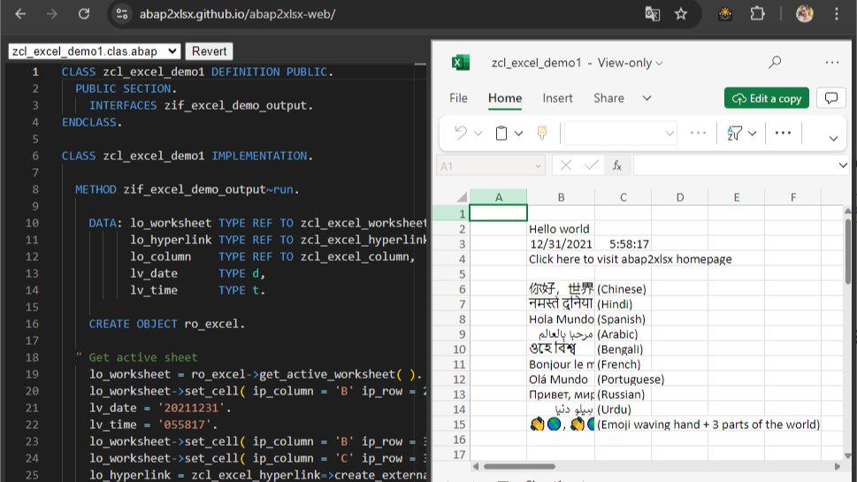This screenshot has height=482, width=857.
Task: Click the browser forward arrow
Action: (x=52, y=13)
